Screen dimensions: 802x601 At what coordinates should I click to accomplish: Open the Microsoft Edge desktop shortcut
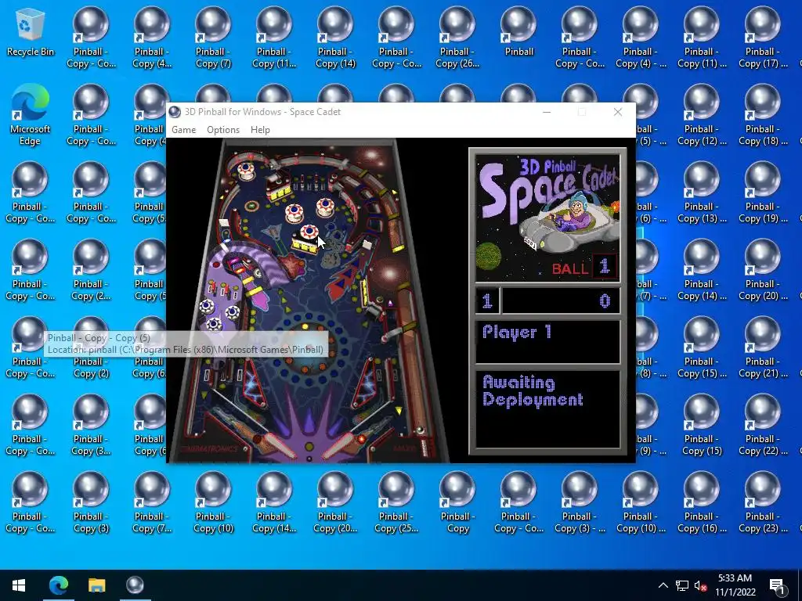coord(31,115)
